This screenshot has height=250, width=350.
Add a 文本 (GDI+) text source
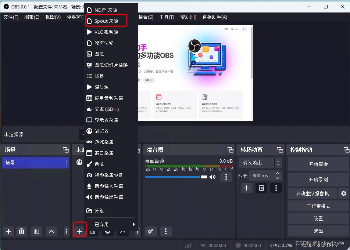click(x=111, y=109)
